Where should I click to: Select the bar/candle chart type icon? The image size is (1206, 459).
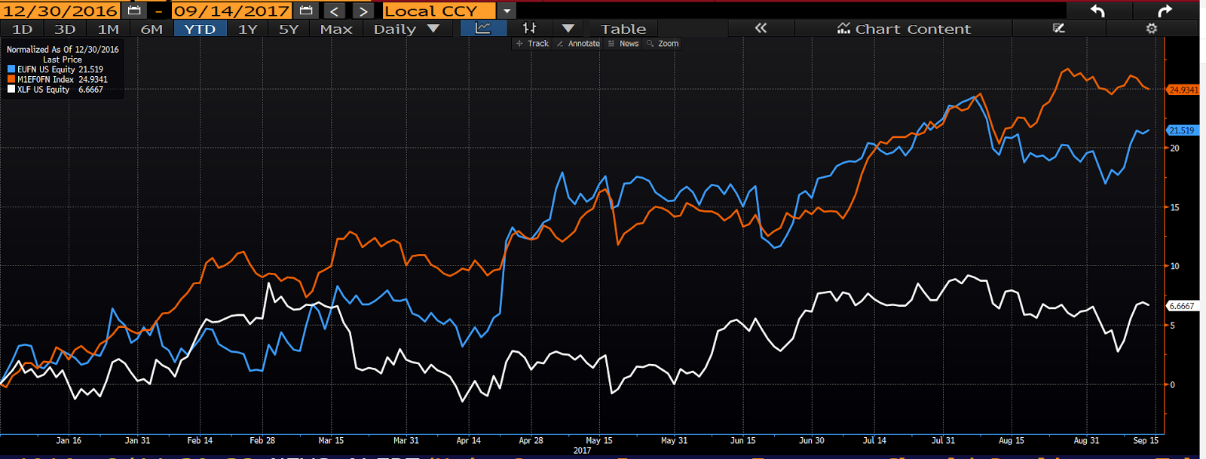[x=530, y=29]
